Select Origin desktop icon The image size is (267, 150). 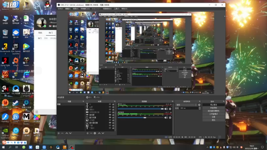pyautogui.click(x=16, y=62)
